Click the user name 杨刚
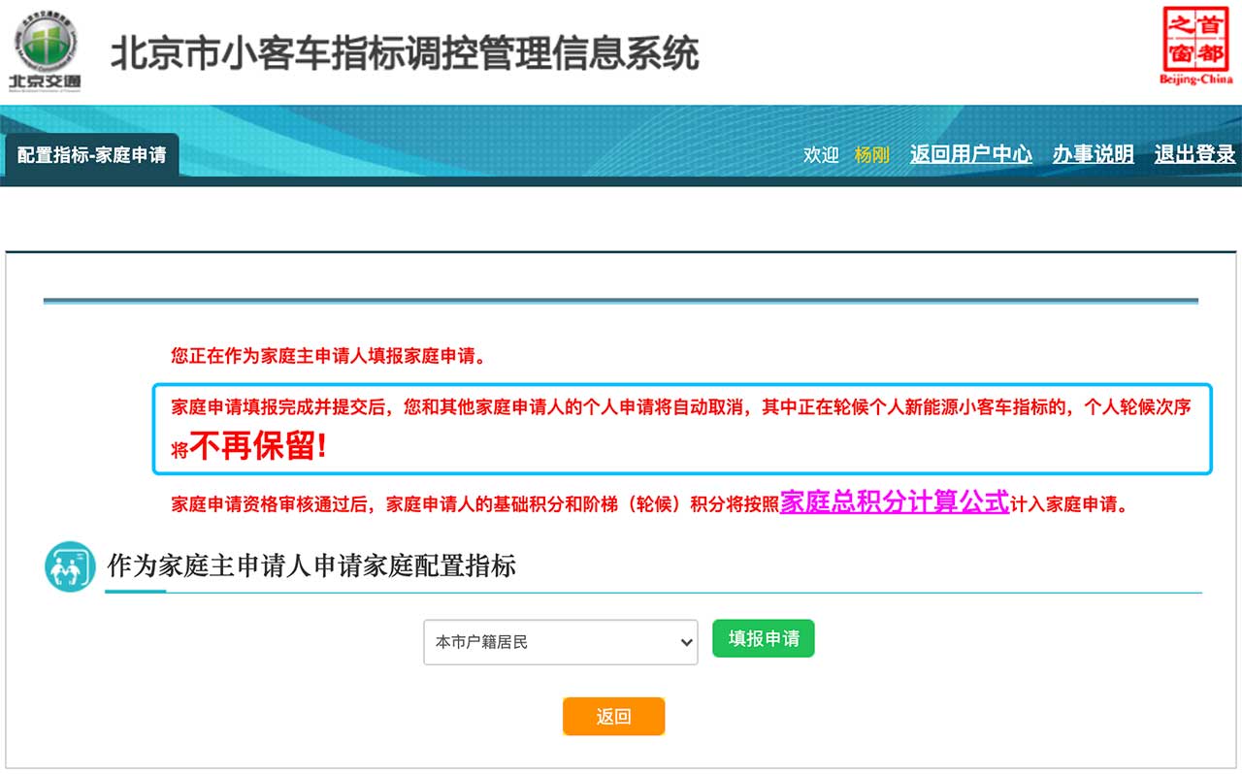The image size is (1242, 774). point(872,155)
